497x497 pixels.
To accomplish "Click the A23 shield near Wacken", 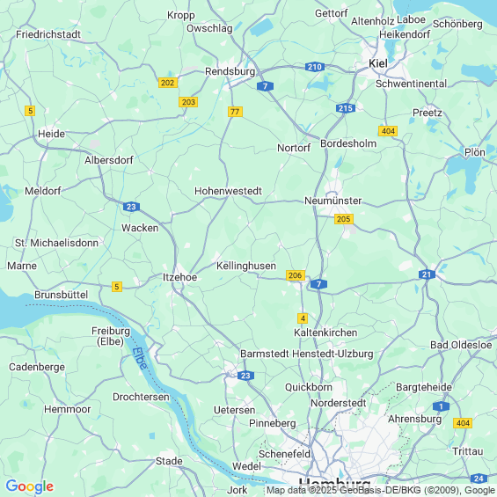I will click(x=131, y=207).
